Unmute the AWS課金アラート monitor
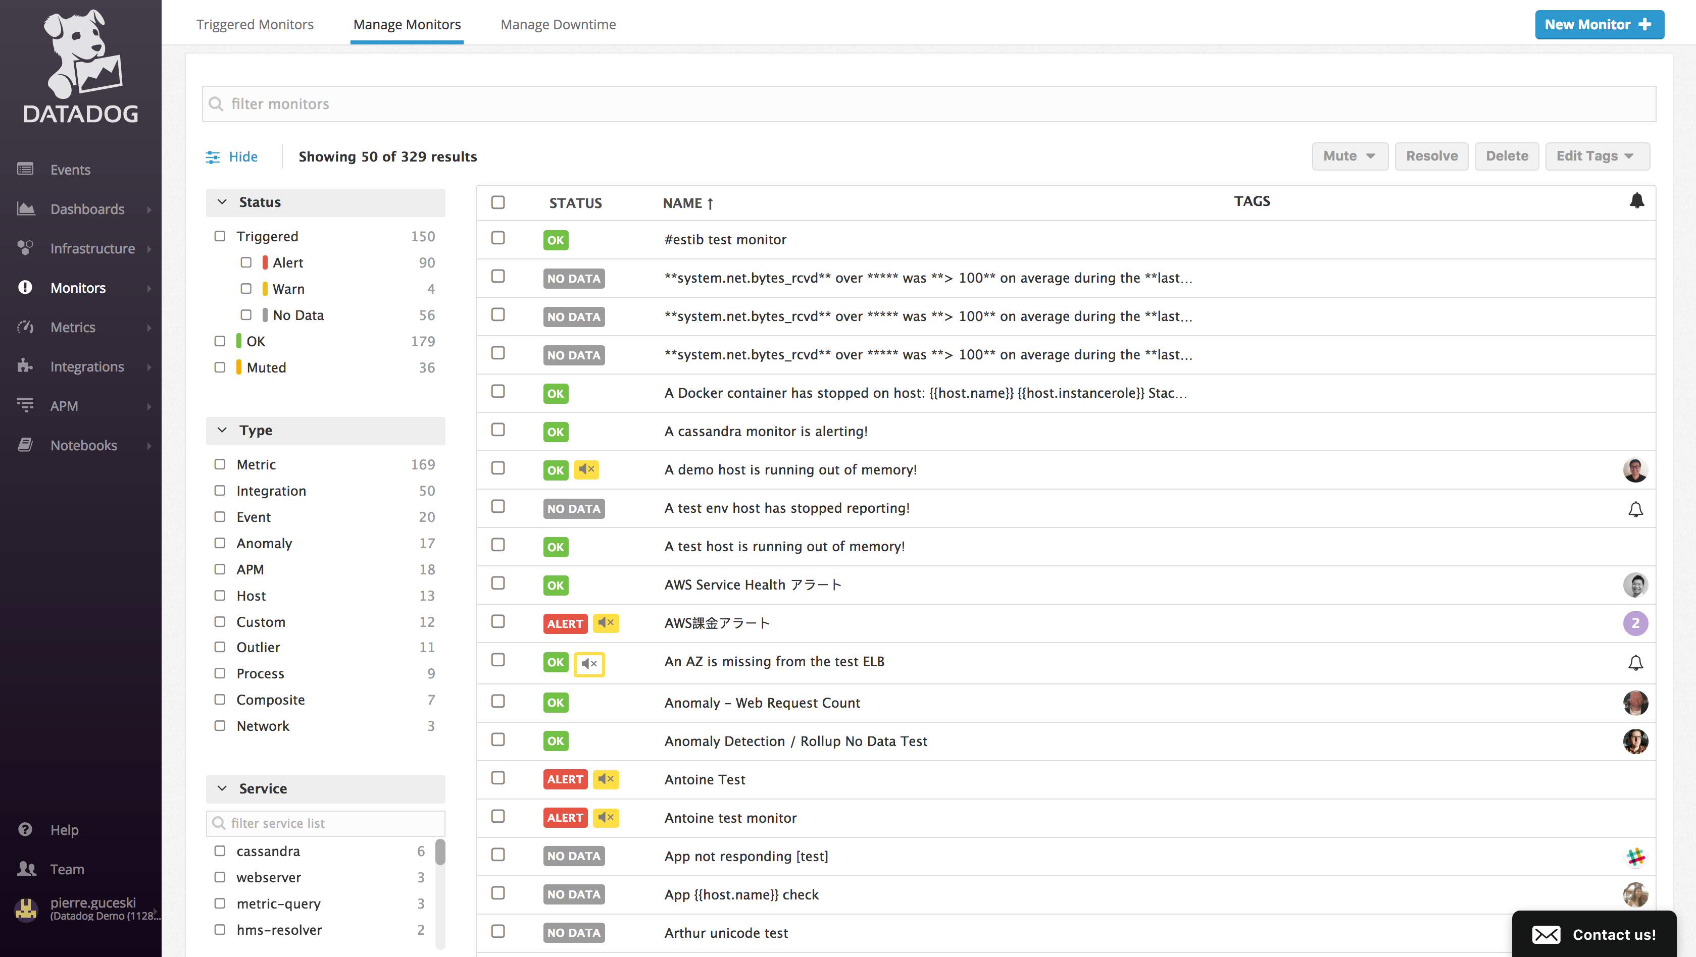Image resolution: width=1696 pixels, height=957 pixels. coord(606,623)
